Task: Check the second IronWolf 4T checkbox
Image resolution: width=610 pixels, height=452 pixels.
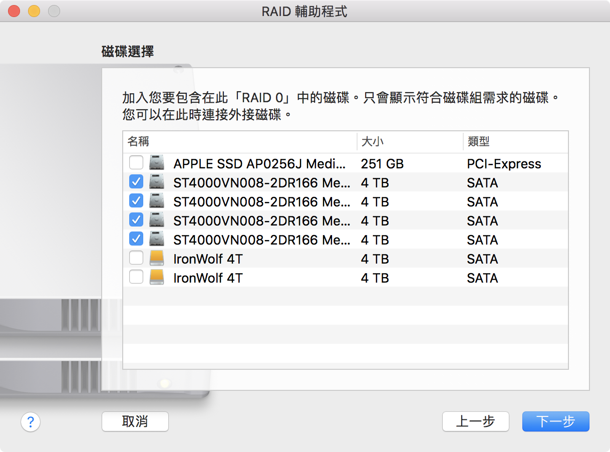Action: pyautogui.click(x=136, y=278)
